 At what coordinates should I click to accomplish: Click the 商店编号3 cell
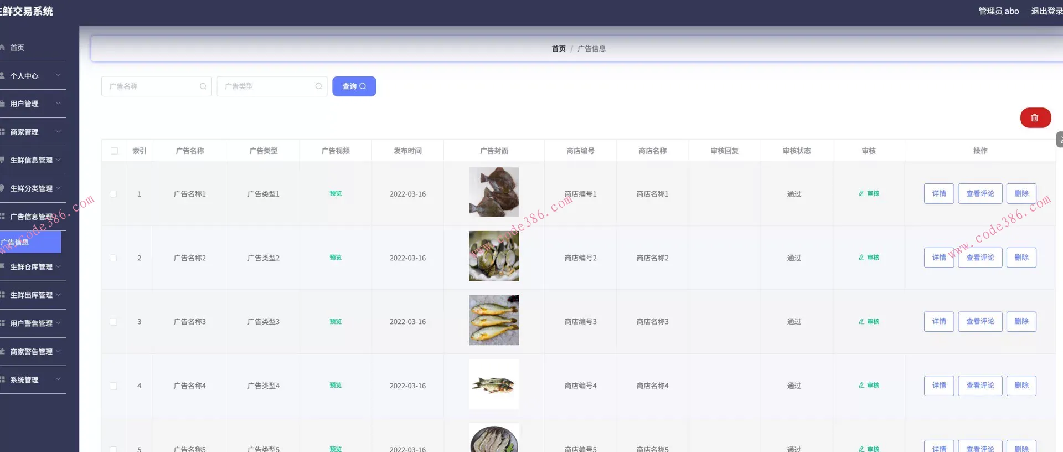click(x=580, y=322)
